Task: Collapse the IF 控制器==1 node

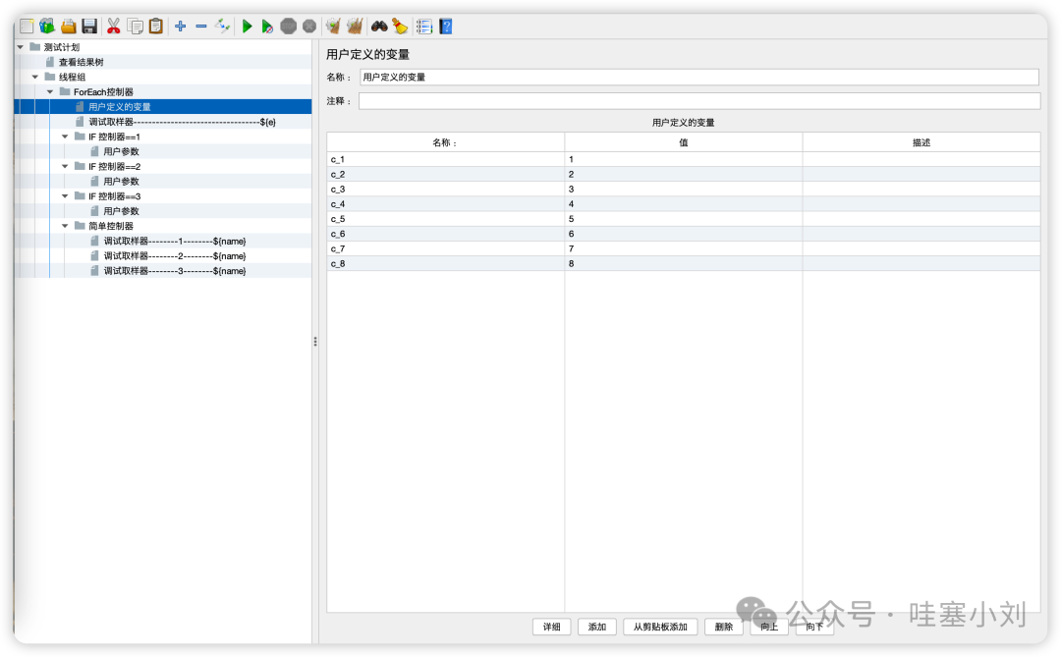Action: 65,136
